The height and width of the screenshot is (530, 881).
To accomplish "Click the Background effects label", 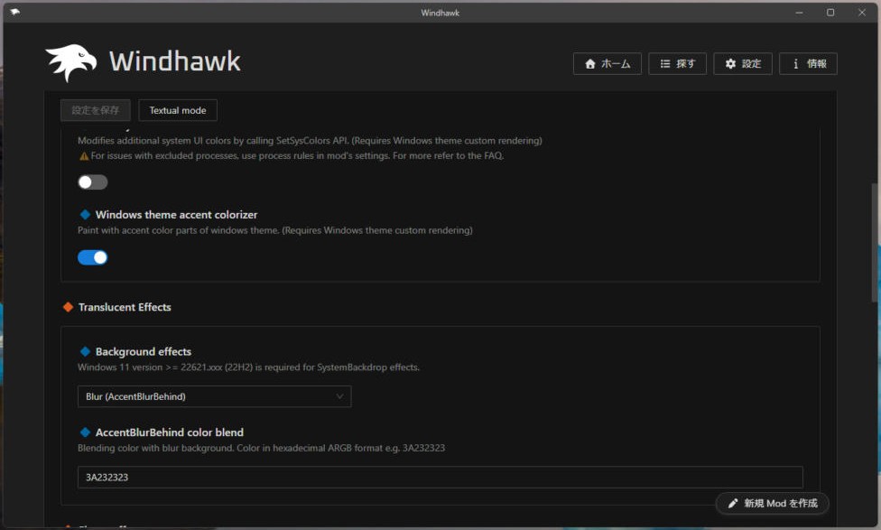I will 144,352.
